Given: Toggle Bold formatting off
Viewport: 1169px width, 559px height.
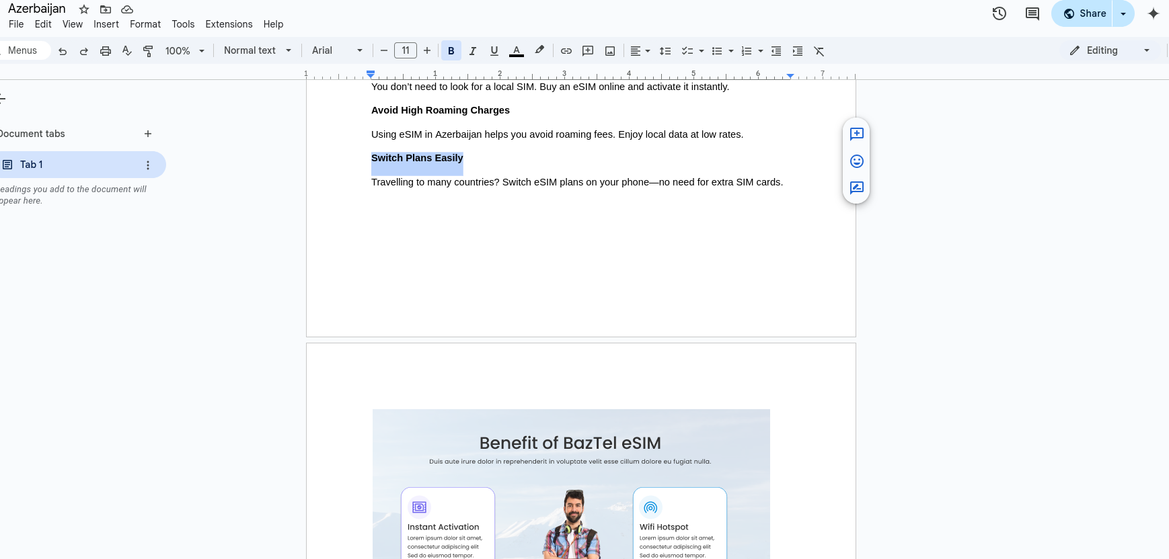Looking at the screenshot, I should point(451,51).
